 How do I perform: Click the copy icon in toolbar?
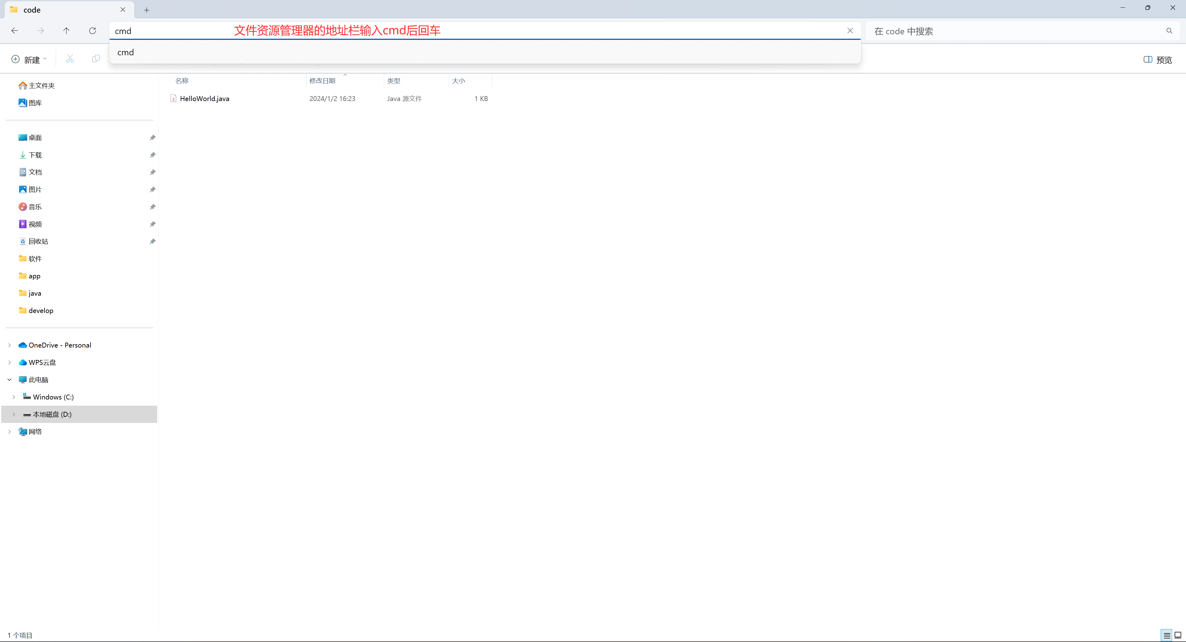pos(96,59)
